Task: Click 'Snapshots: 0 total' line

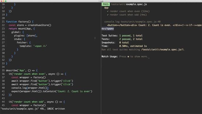Action: (115, 42)
